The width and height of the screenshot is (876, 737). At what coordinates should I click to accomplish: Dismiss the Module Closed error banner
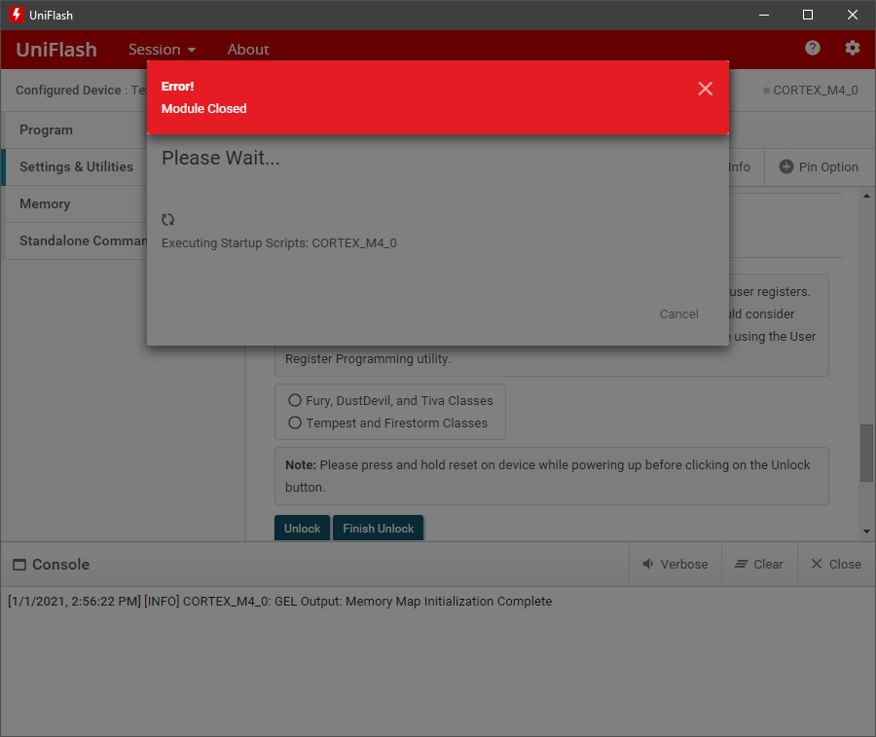pos(705,89)
